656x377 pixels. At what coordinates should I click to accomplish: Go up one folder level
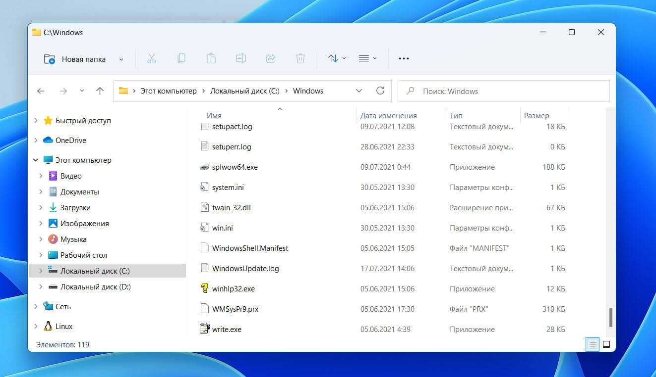pyautogui.click(x=100, y=91)
